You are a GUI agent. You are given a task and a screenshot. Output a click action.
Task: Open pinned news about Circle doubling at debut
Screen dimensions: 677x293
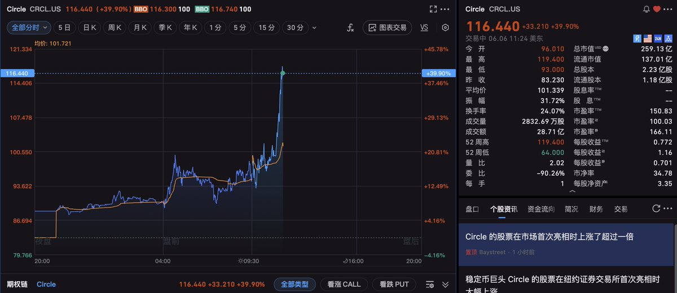pyautogui.click(x=567, y=244)
